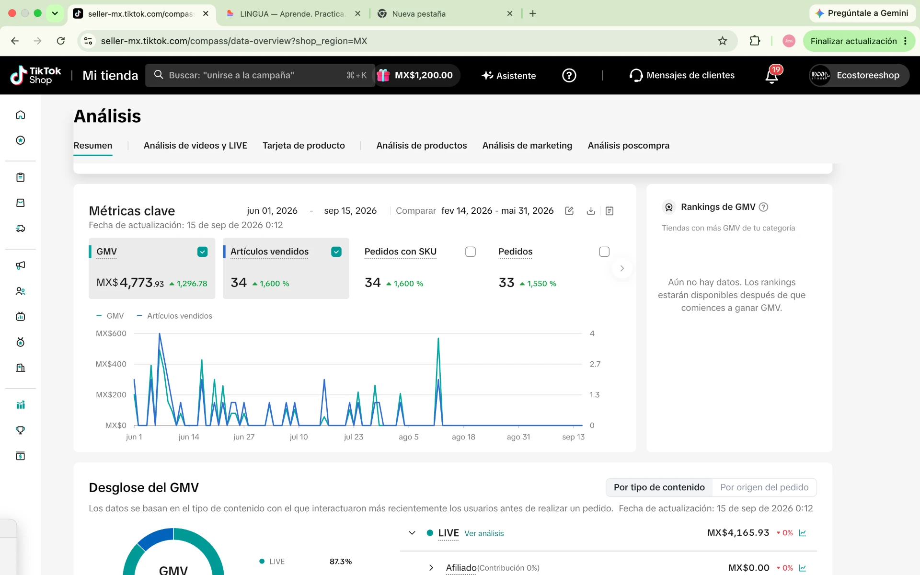Image resolution: width=920 pixels, height=575 pixels.
Task: Expand the Afiliado breakdown row
Action: pos(431,568)
